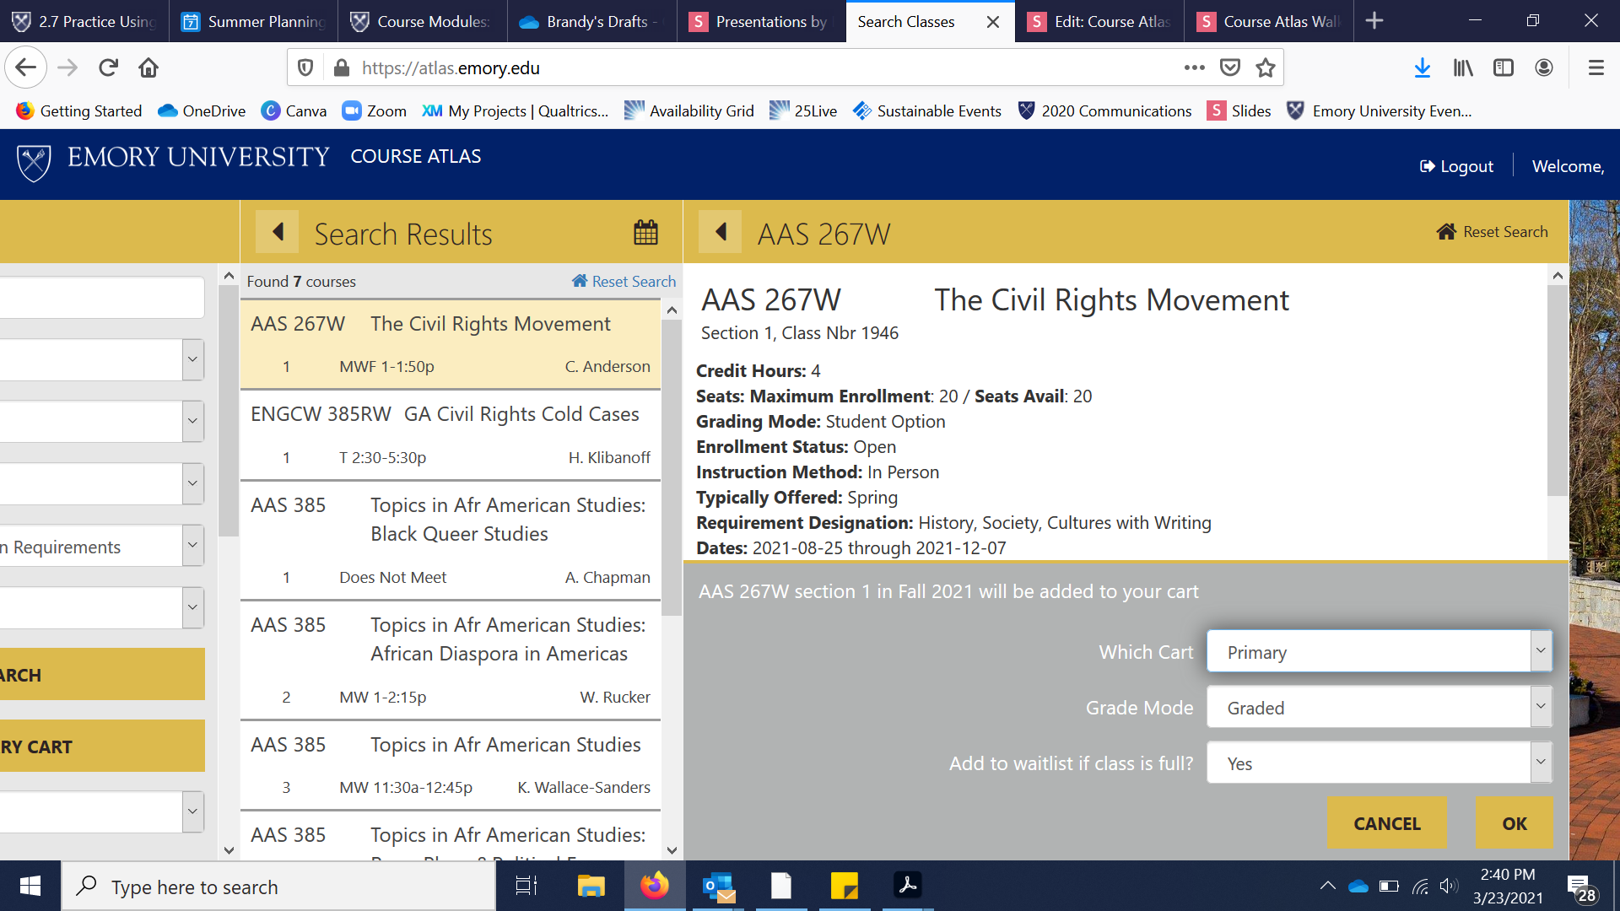This screenshot has width=1620, height=911.
Task: Click the calendar icon in Search Results header
Action: click(x=645, y=232)
